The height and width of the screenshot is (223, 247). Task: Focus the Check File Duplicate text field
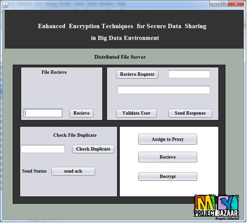tap(43, 149)
